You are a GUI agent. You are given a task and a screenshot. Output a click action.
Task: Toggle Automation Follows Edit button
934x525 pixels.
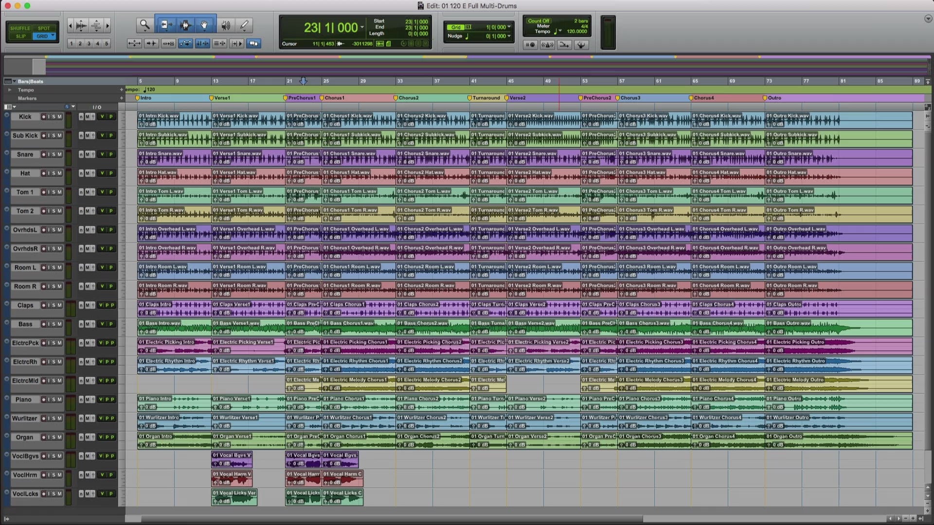[x=185, y=43]
